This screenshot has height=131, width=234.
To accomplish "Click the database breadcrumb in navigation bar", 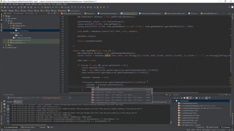I will [63, 11].
